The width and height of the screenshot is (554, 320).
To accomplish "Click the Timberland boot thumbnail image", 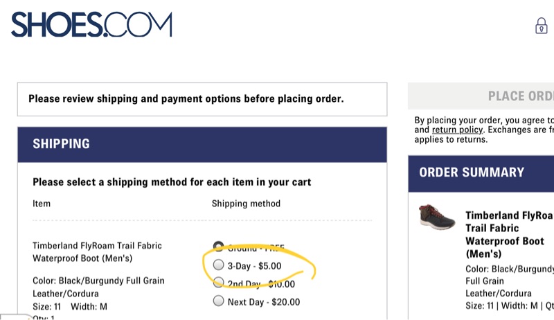I will tap(437, 217).
